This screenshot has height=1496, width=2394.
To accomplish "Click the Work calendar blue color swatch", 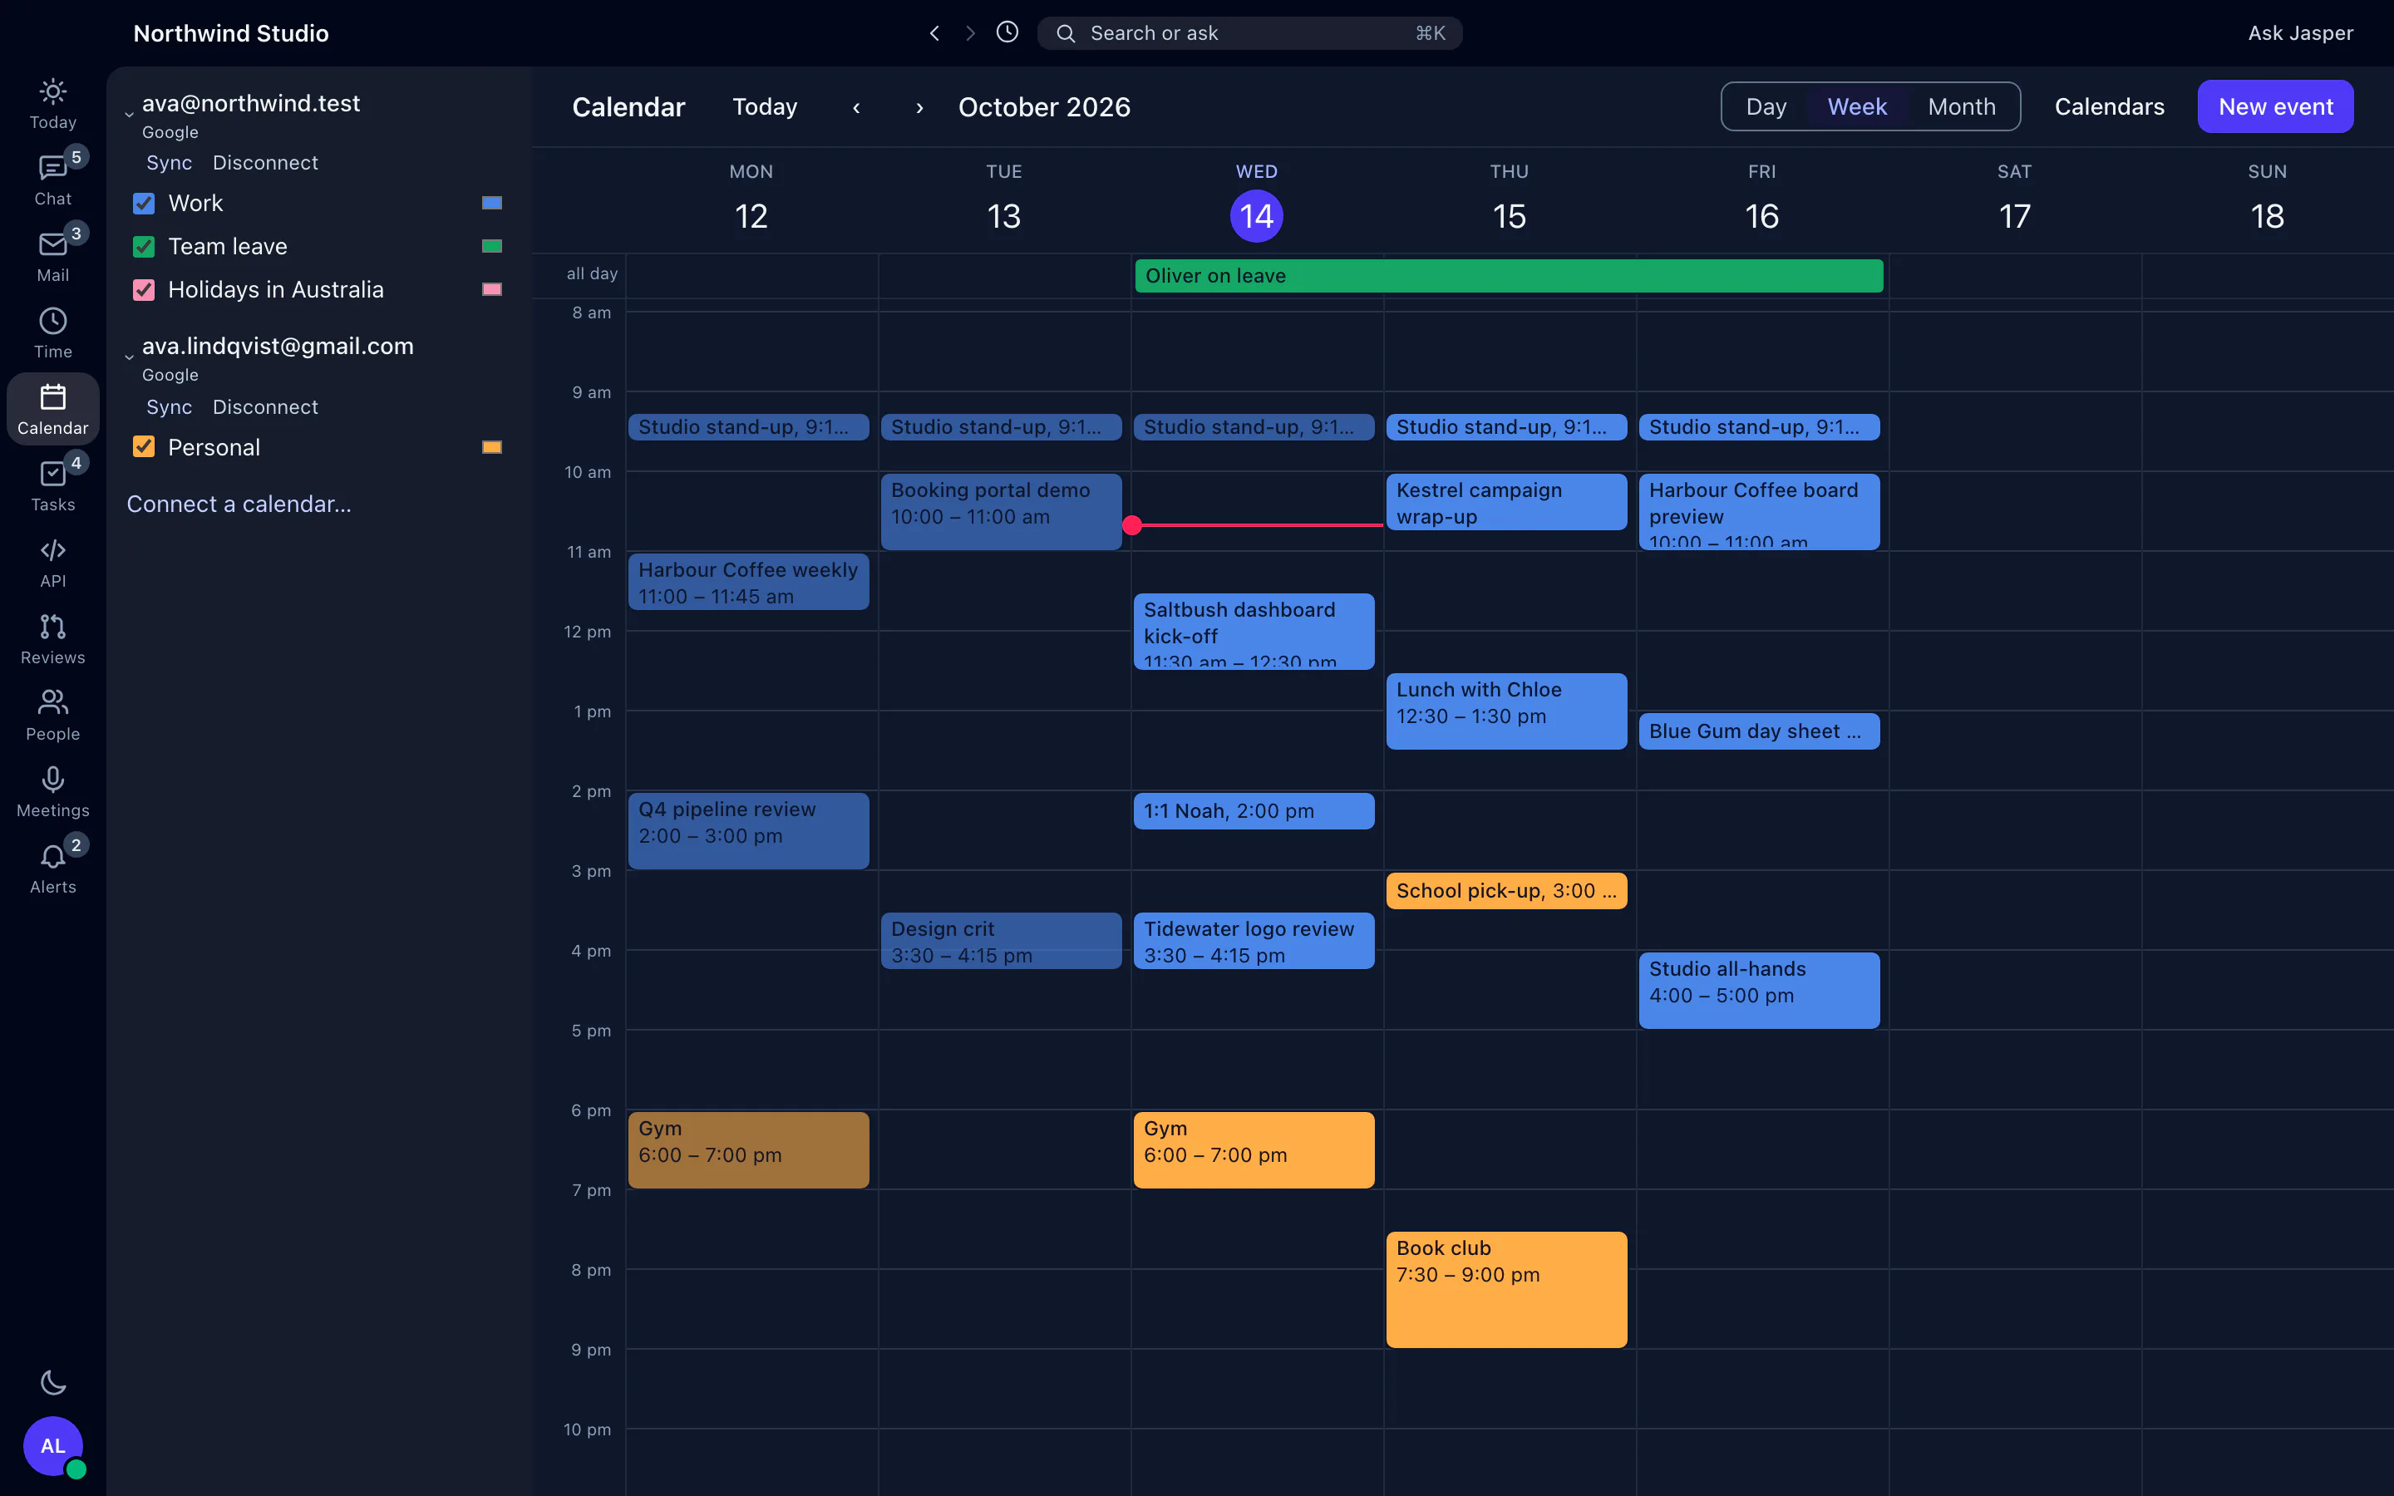I will [x=491, y=203].
